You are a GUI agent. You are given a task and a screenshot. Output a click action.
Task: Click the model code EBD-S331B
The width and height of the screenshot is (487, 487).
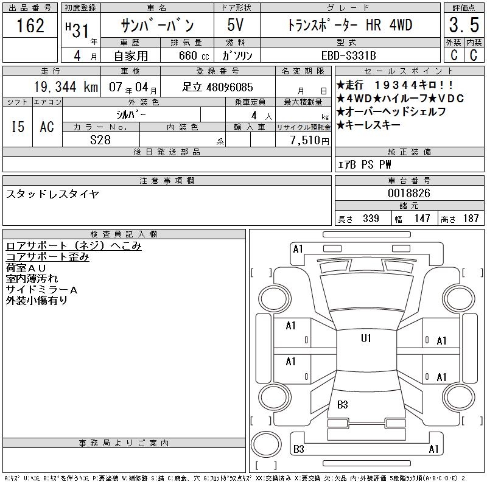click(349, 55)
